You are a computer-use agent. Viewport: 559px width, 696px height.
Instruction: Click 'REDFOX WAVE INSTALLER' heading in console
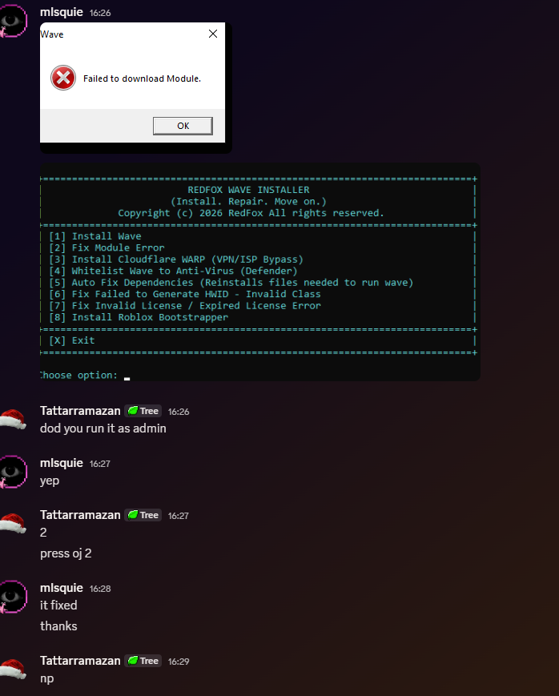(x=248, y=190)
